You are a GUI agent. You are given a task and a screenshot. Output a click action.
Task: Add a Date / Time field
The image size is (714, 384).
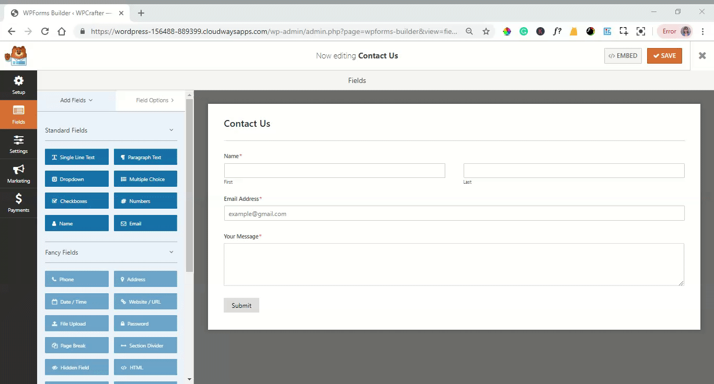point(77,302)
